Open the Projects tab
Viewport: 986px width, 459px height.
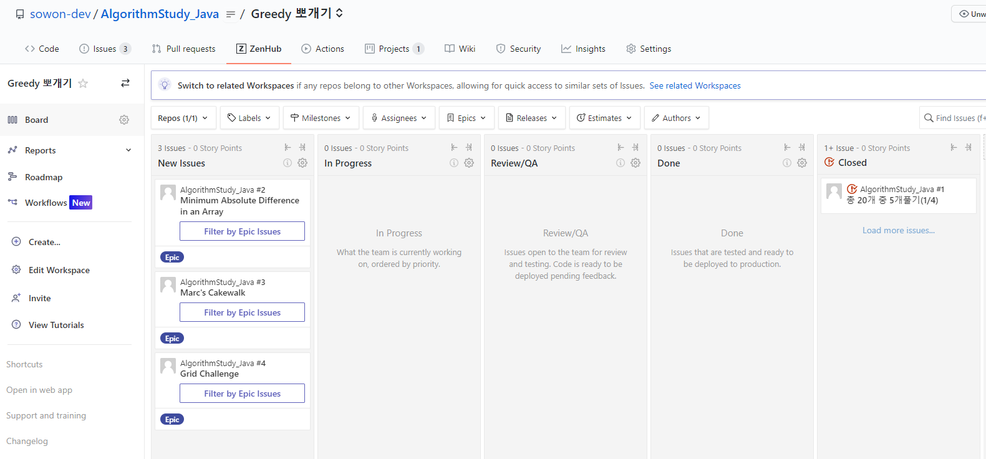[x=394, y=49]
